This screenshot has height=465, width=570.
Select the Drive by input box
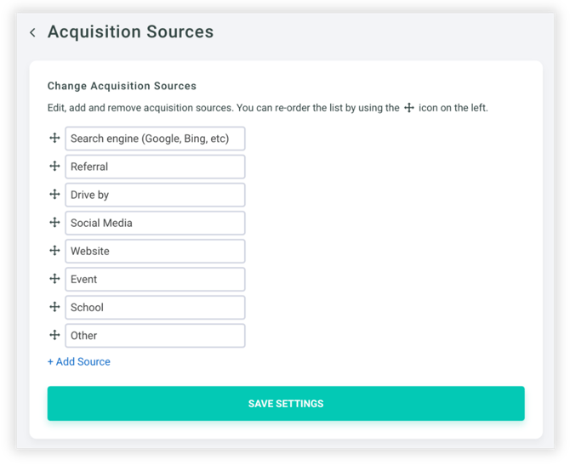click(x=155, y=195)
